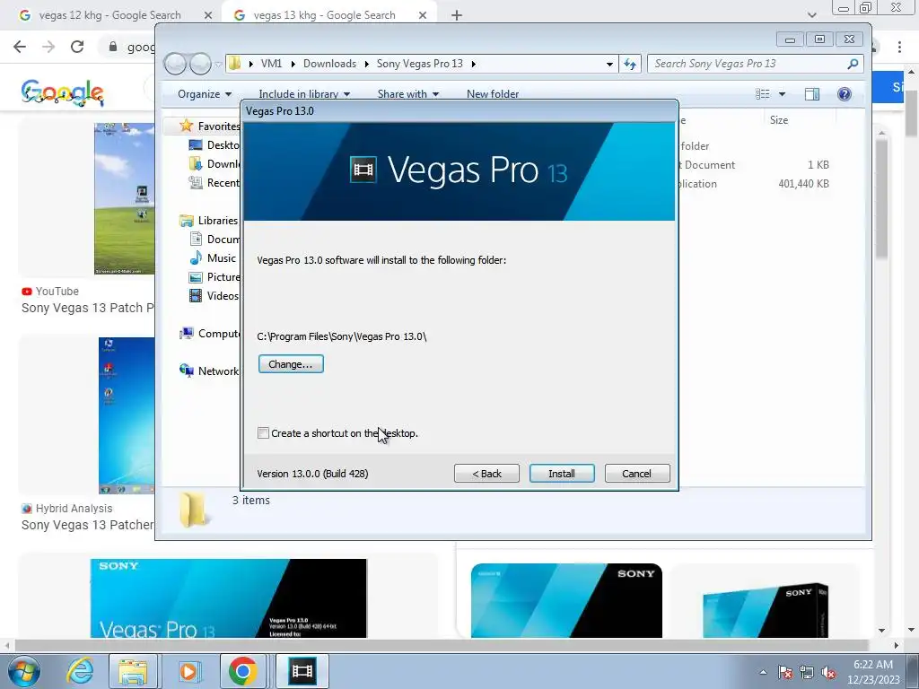Close the vegas 12 khg tab

point(207,15)
